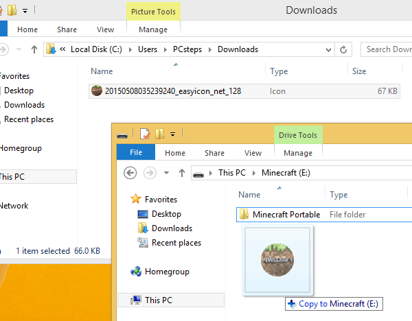Open the Manage tab under Drive Tools
Screen dimensions: 412x321
tap(298, 153)
